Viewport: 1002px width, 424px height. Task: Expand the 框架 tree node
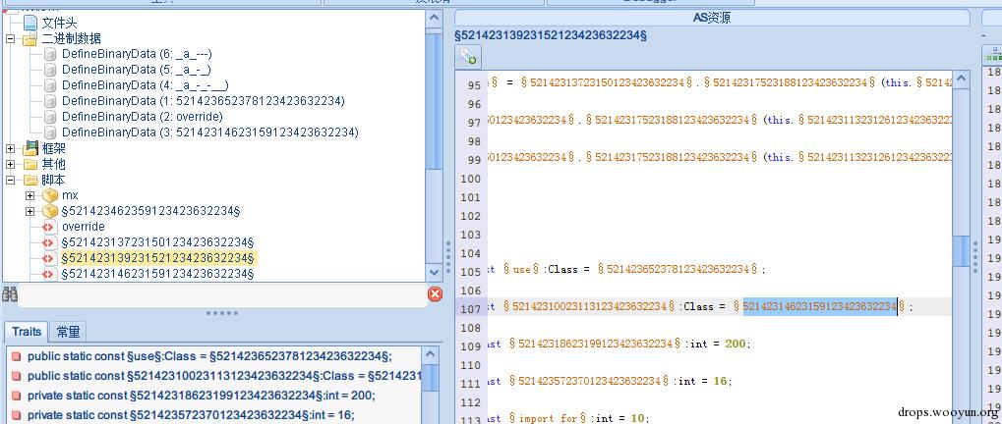(x=10, y=148)
